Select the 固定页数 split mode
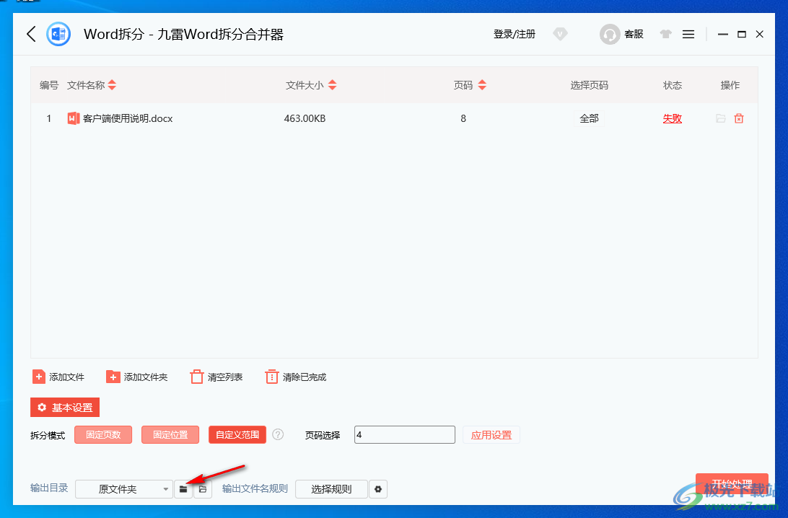Image resolution: width=788 pixels, height=518 pixels. point(102,434)
